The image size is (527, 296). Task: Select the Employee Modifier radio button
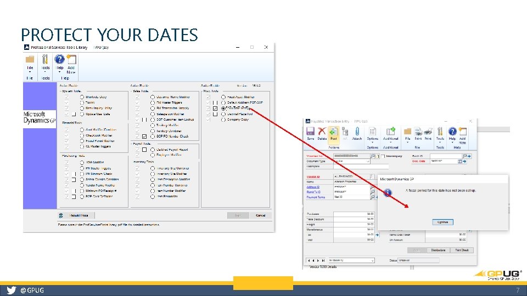click(153, 155)
